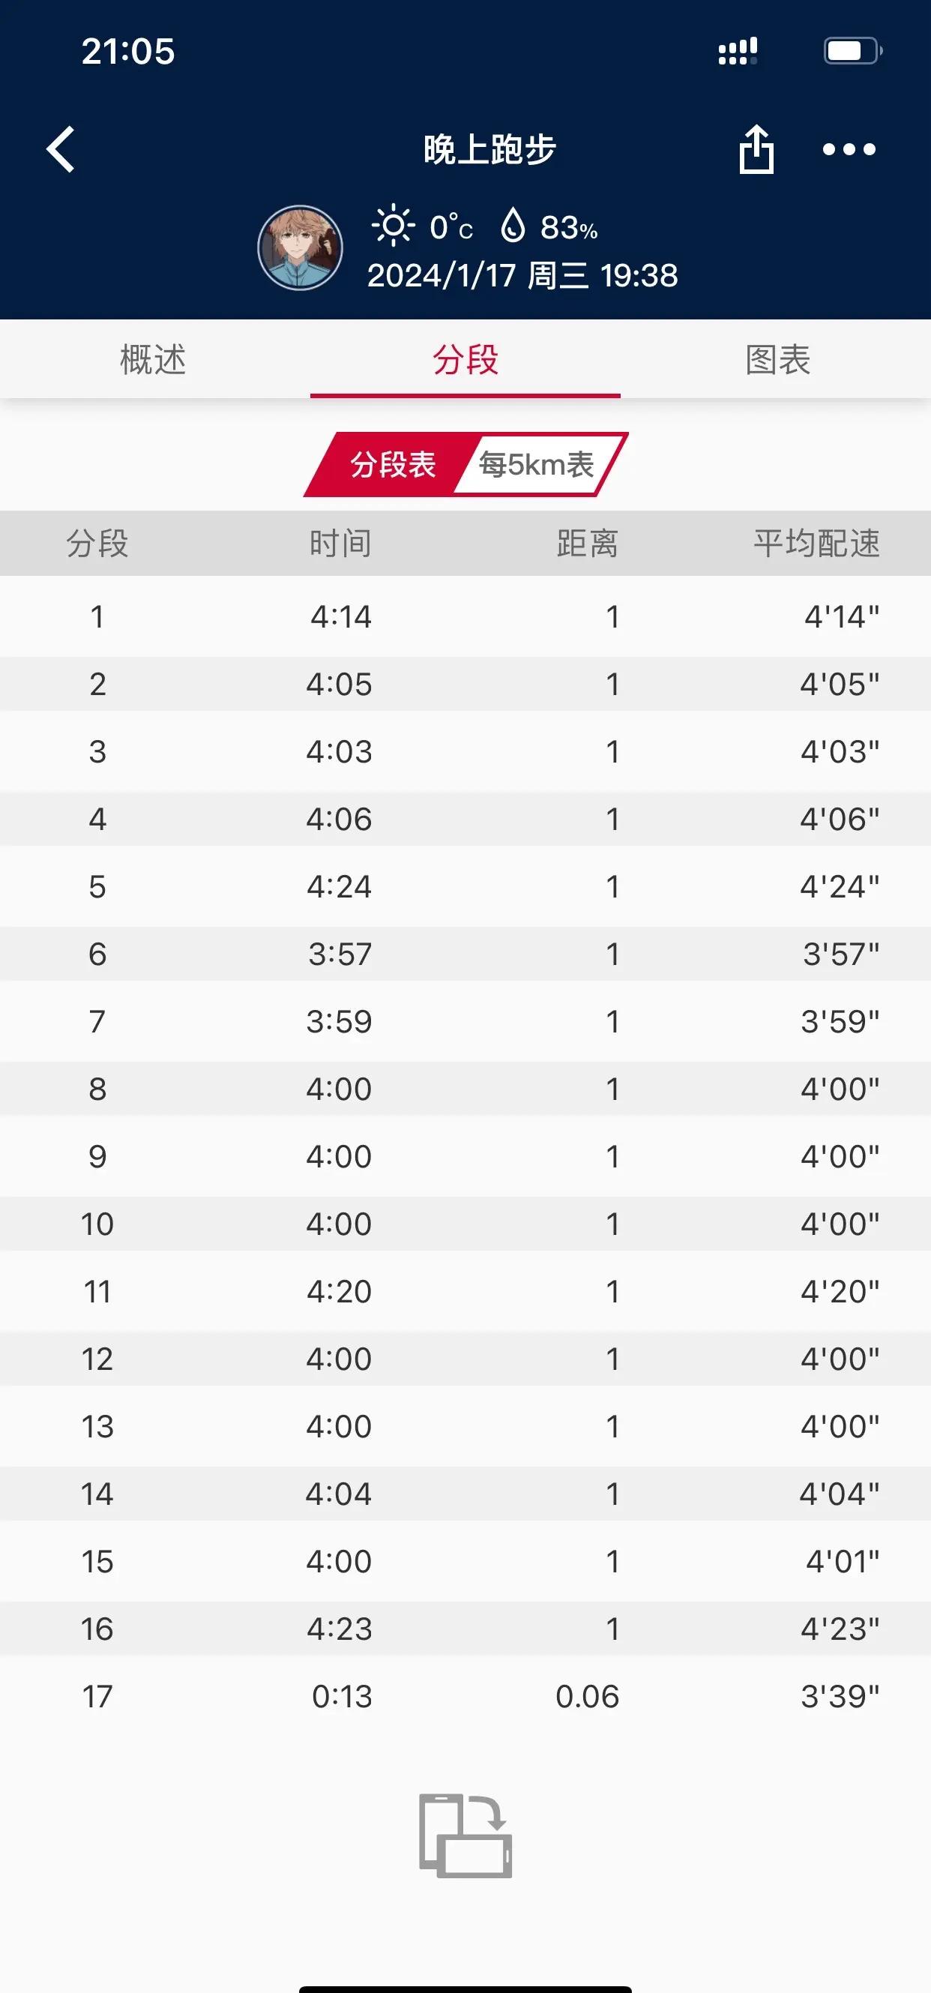Toggle to 每5km表 view
Image resolution: width=931 pixels, height=1993 pixels.
pyautogui.click(x=537, y=464)
